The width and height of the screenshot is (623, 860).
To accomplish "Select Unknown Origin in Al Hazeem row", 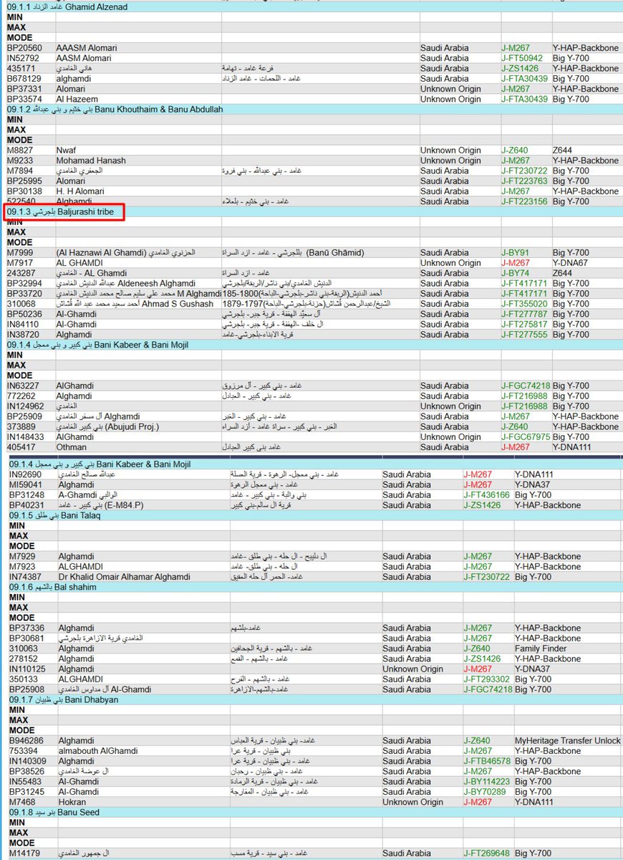I will click(x=450, y=99).
